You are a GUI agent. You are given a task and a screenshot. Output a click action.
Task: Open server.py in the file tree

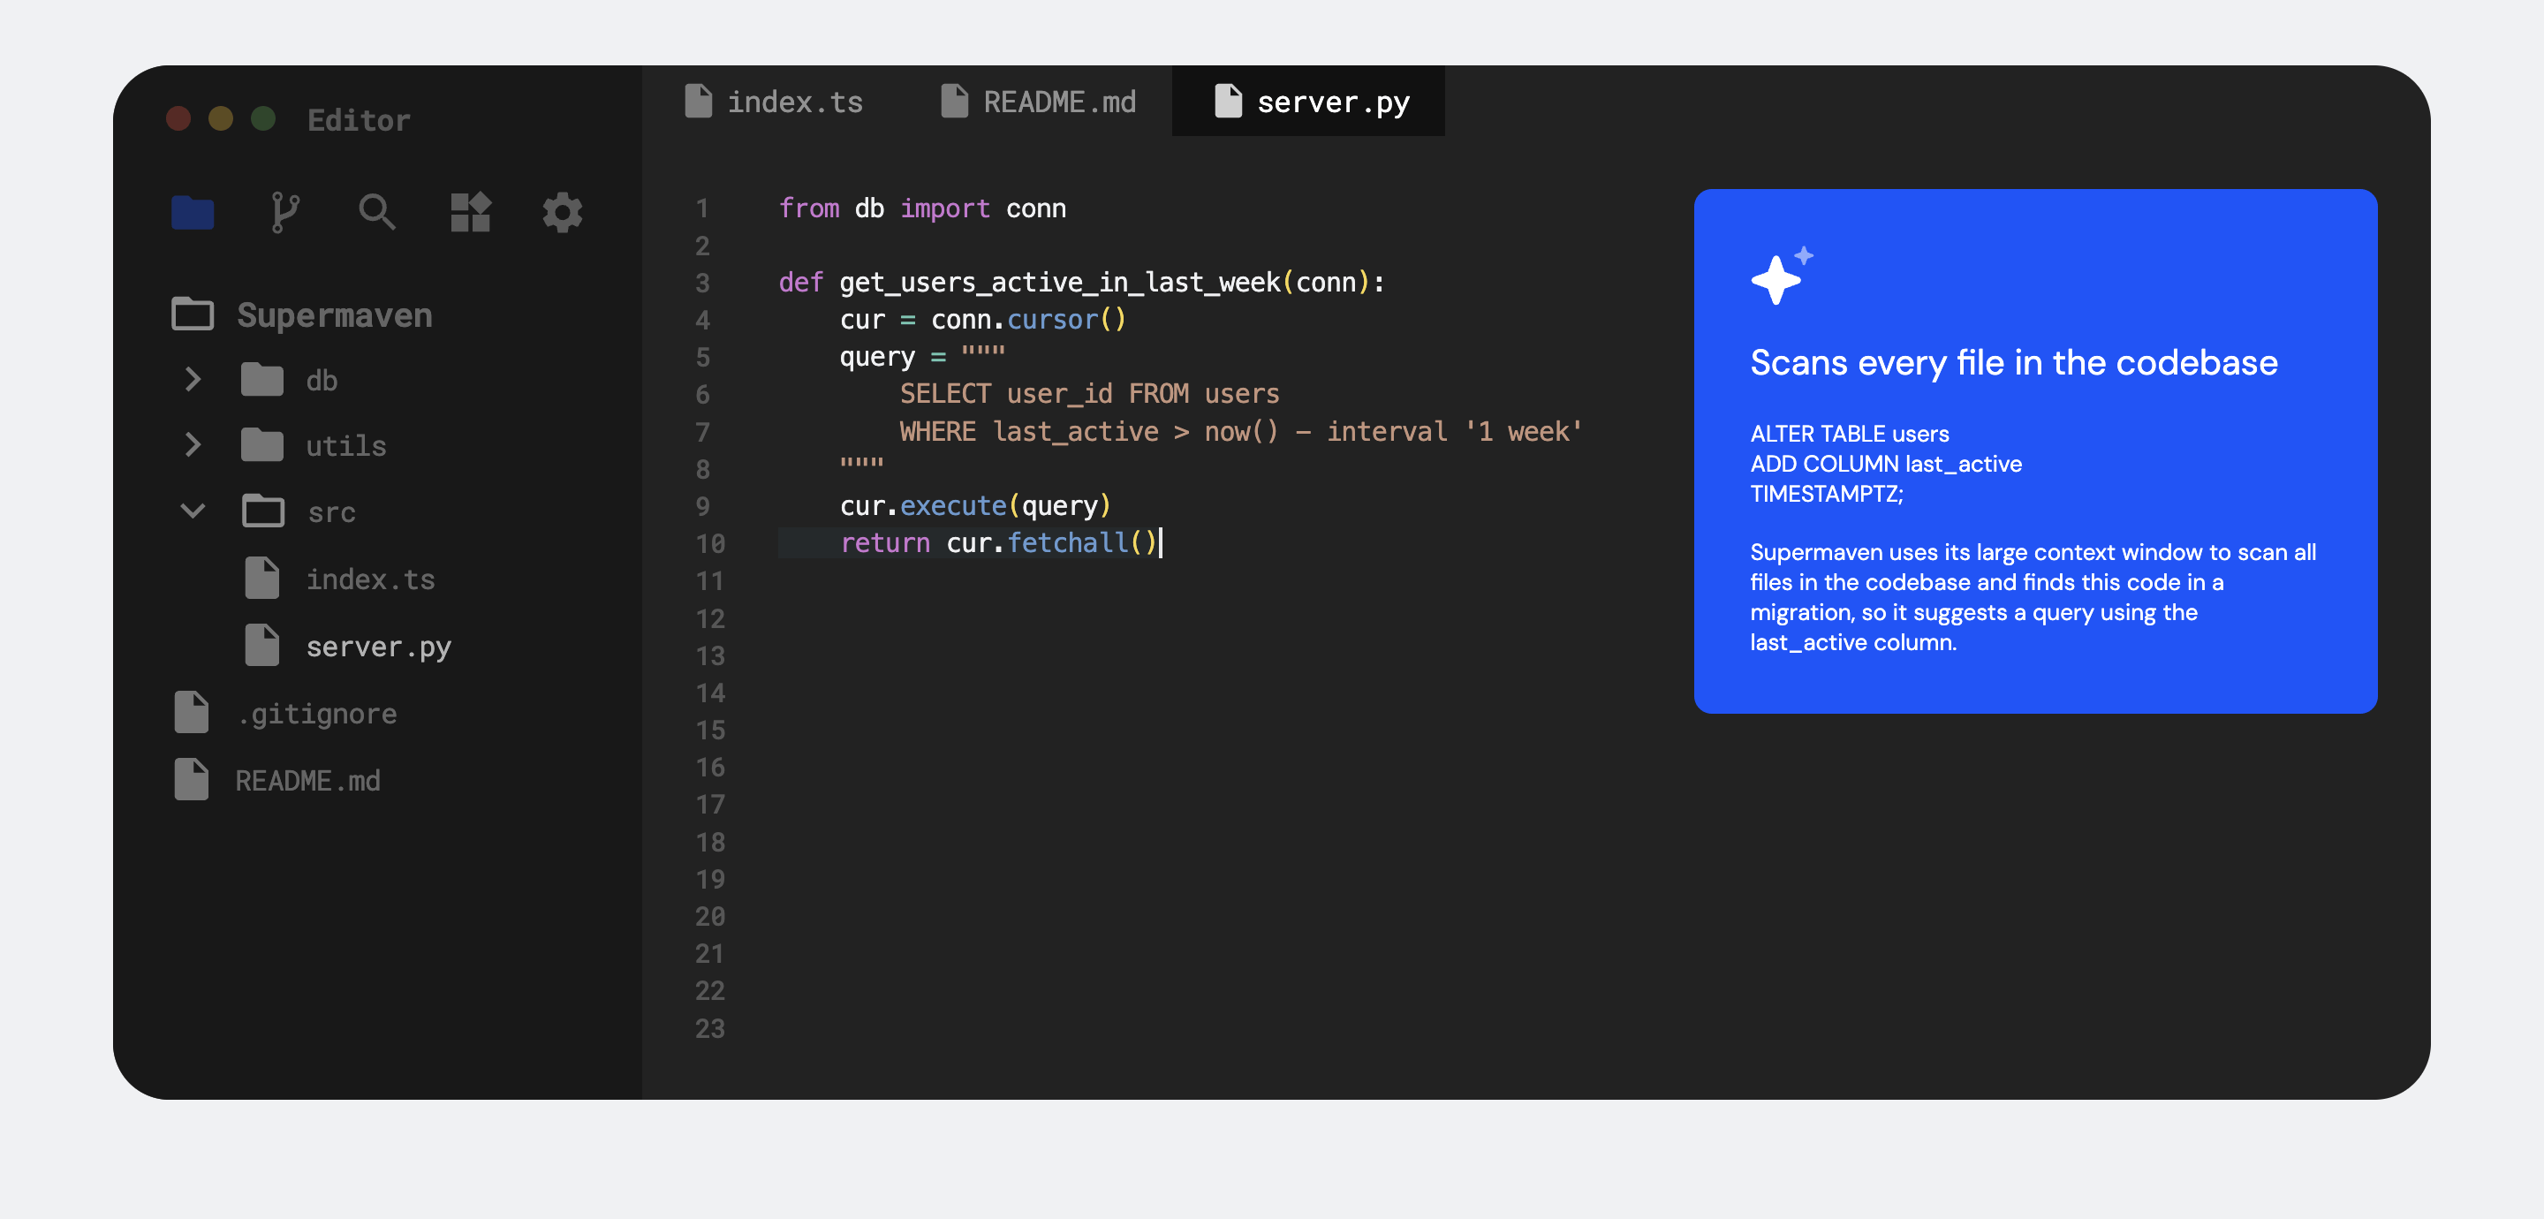coord(377,647)
